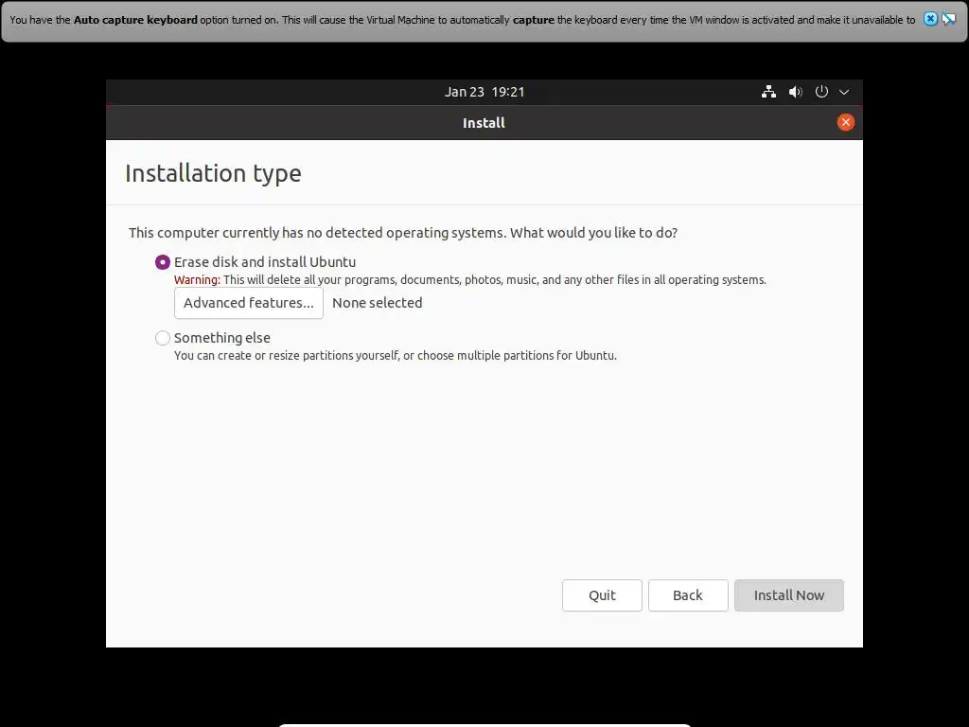Click the power icon in top bar

(821, 92)
